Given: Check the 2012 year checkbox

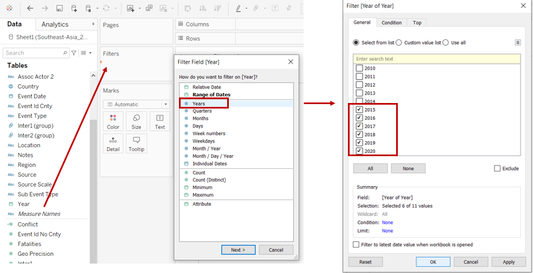Looking at the screenshot, I should pos(359,85).
